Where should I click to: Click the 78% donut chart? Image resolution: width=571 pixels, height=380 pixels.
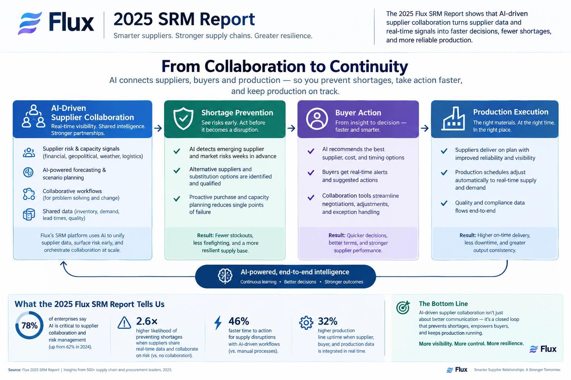pos(29,325)
